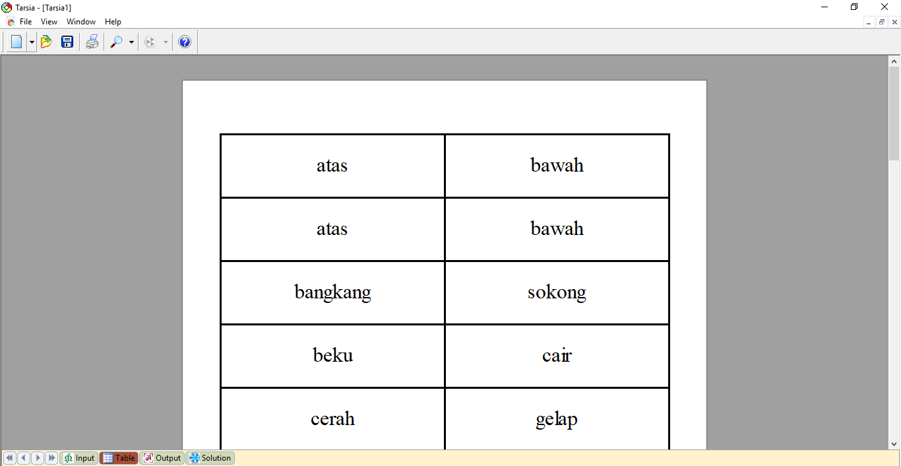
Task: Click the 'cerah' table cell
Action: point(332,419)
